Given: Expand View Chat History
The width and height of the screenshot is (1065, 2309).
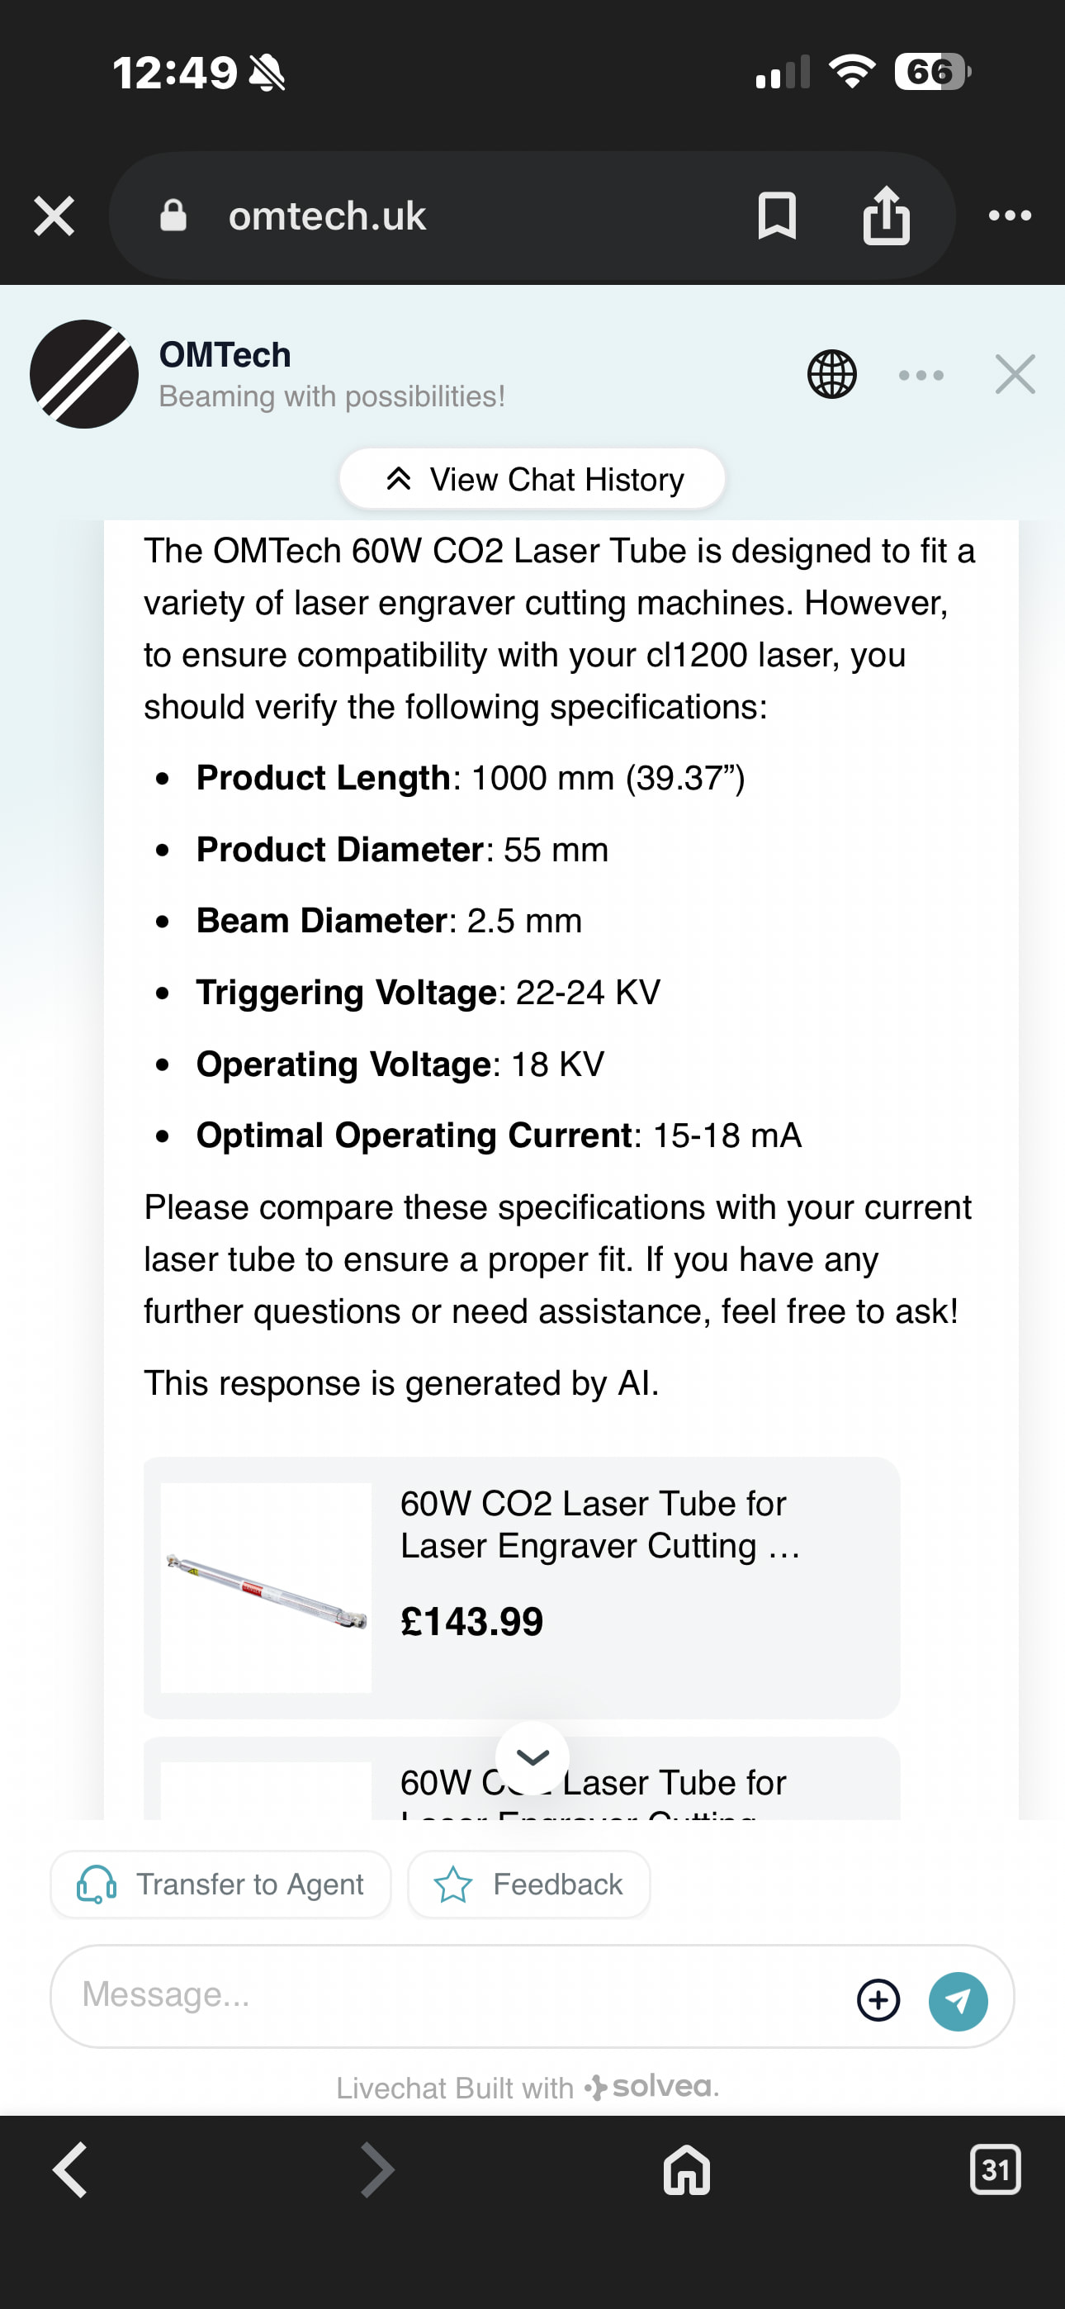Looking at the screenshot, I should (532, 480).
